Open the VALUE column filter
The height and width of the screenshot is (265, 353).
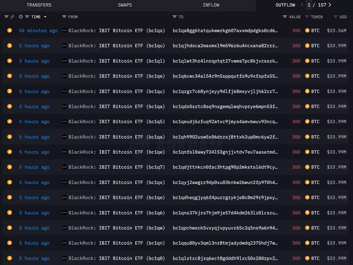click(285, 17)
